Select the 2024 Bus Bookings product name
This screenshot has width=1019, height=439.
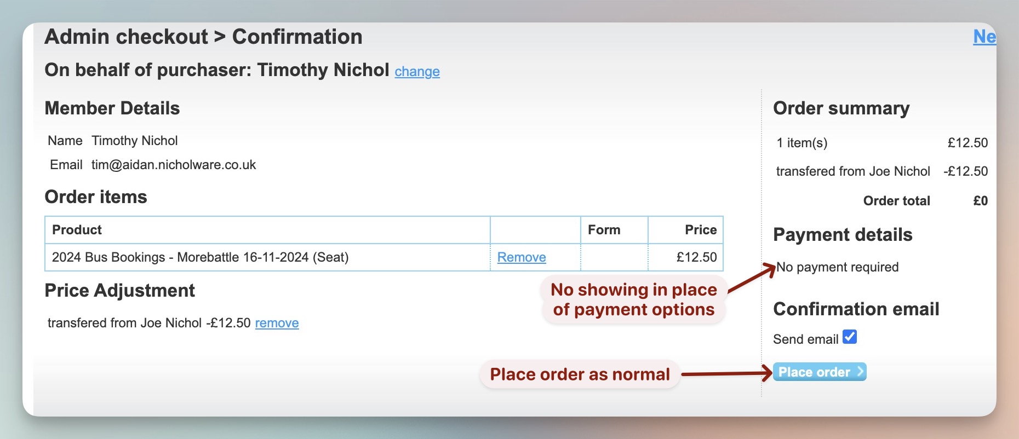click(x=200, y=257)
